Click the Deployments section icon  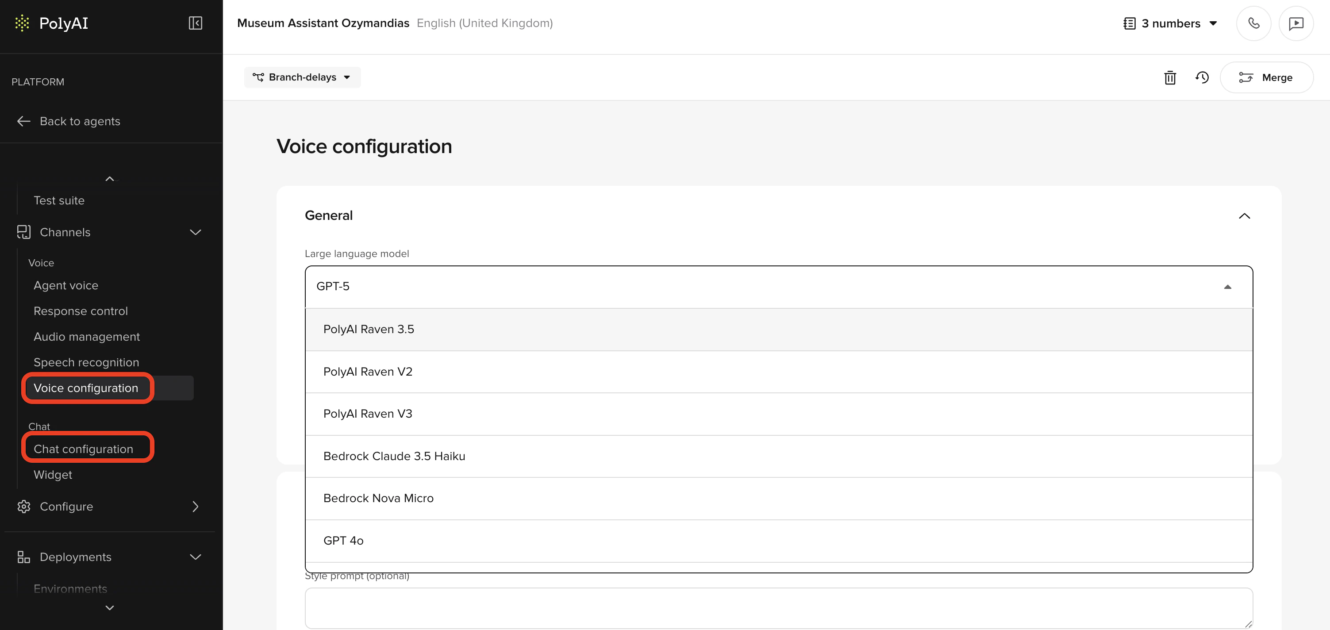(24, 557)
